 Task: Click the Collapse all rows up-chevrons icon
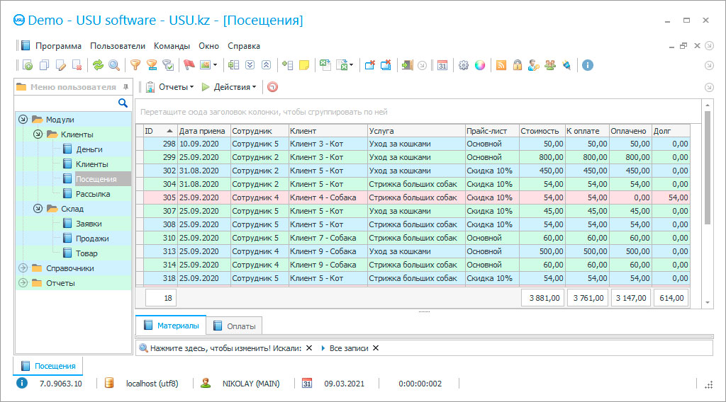(x=267, y=65)
